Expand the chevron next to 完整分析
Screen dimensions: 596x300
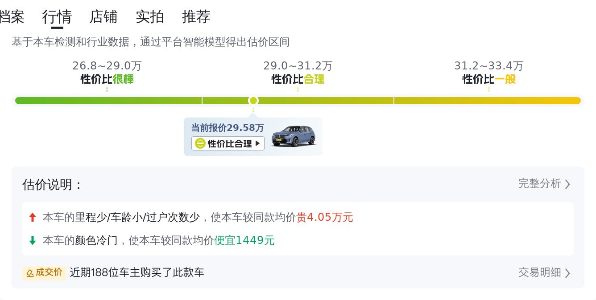pyautogui.click(x=567, y=184)
